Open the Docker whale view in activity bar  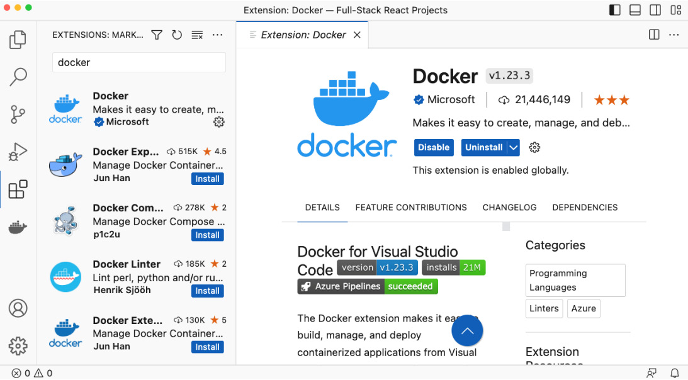[18, 227]
